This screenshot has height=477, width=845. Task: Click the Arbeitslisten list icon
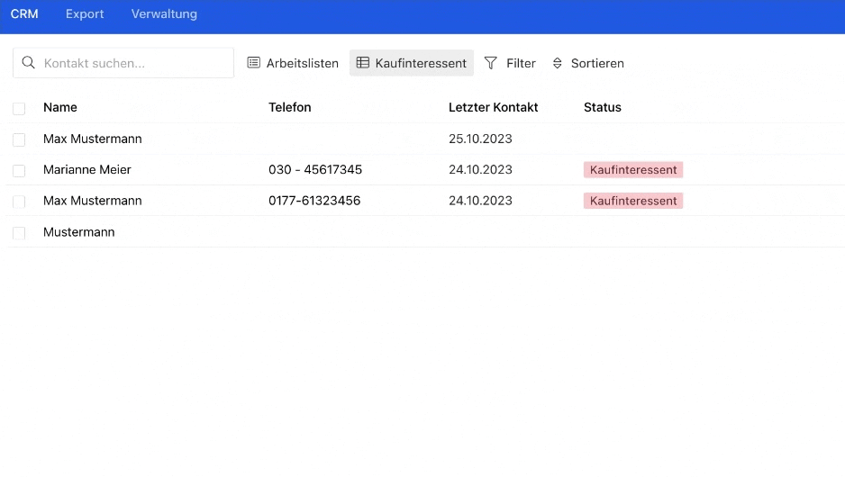[x=253, y=63]
